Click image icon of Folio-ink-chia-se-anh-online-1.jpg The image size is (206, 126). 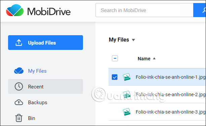click(126, 77)
